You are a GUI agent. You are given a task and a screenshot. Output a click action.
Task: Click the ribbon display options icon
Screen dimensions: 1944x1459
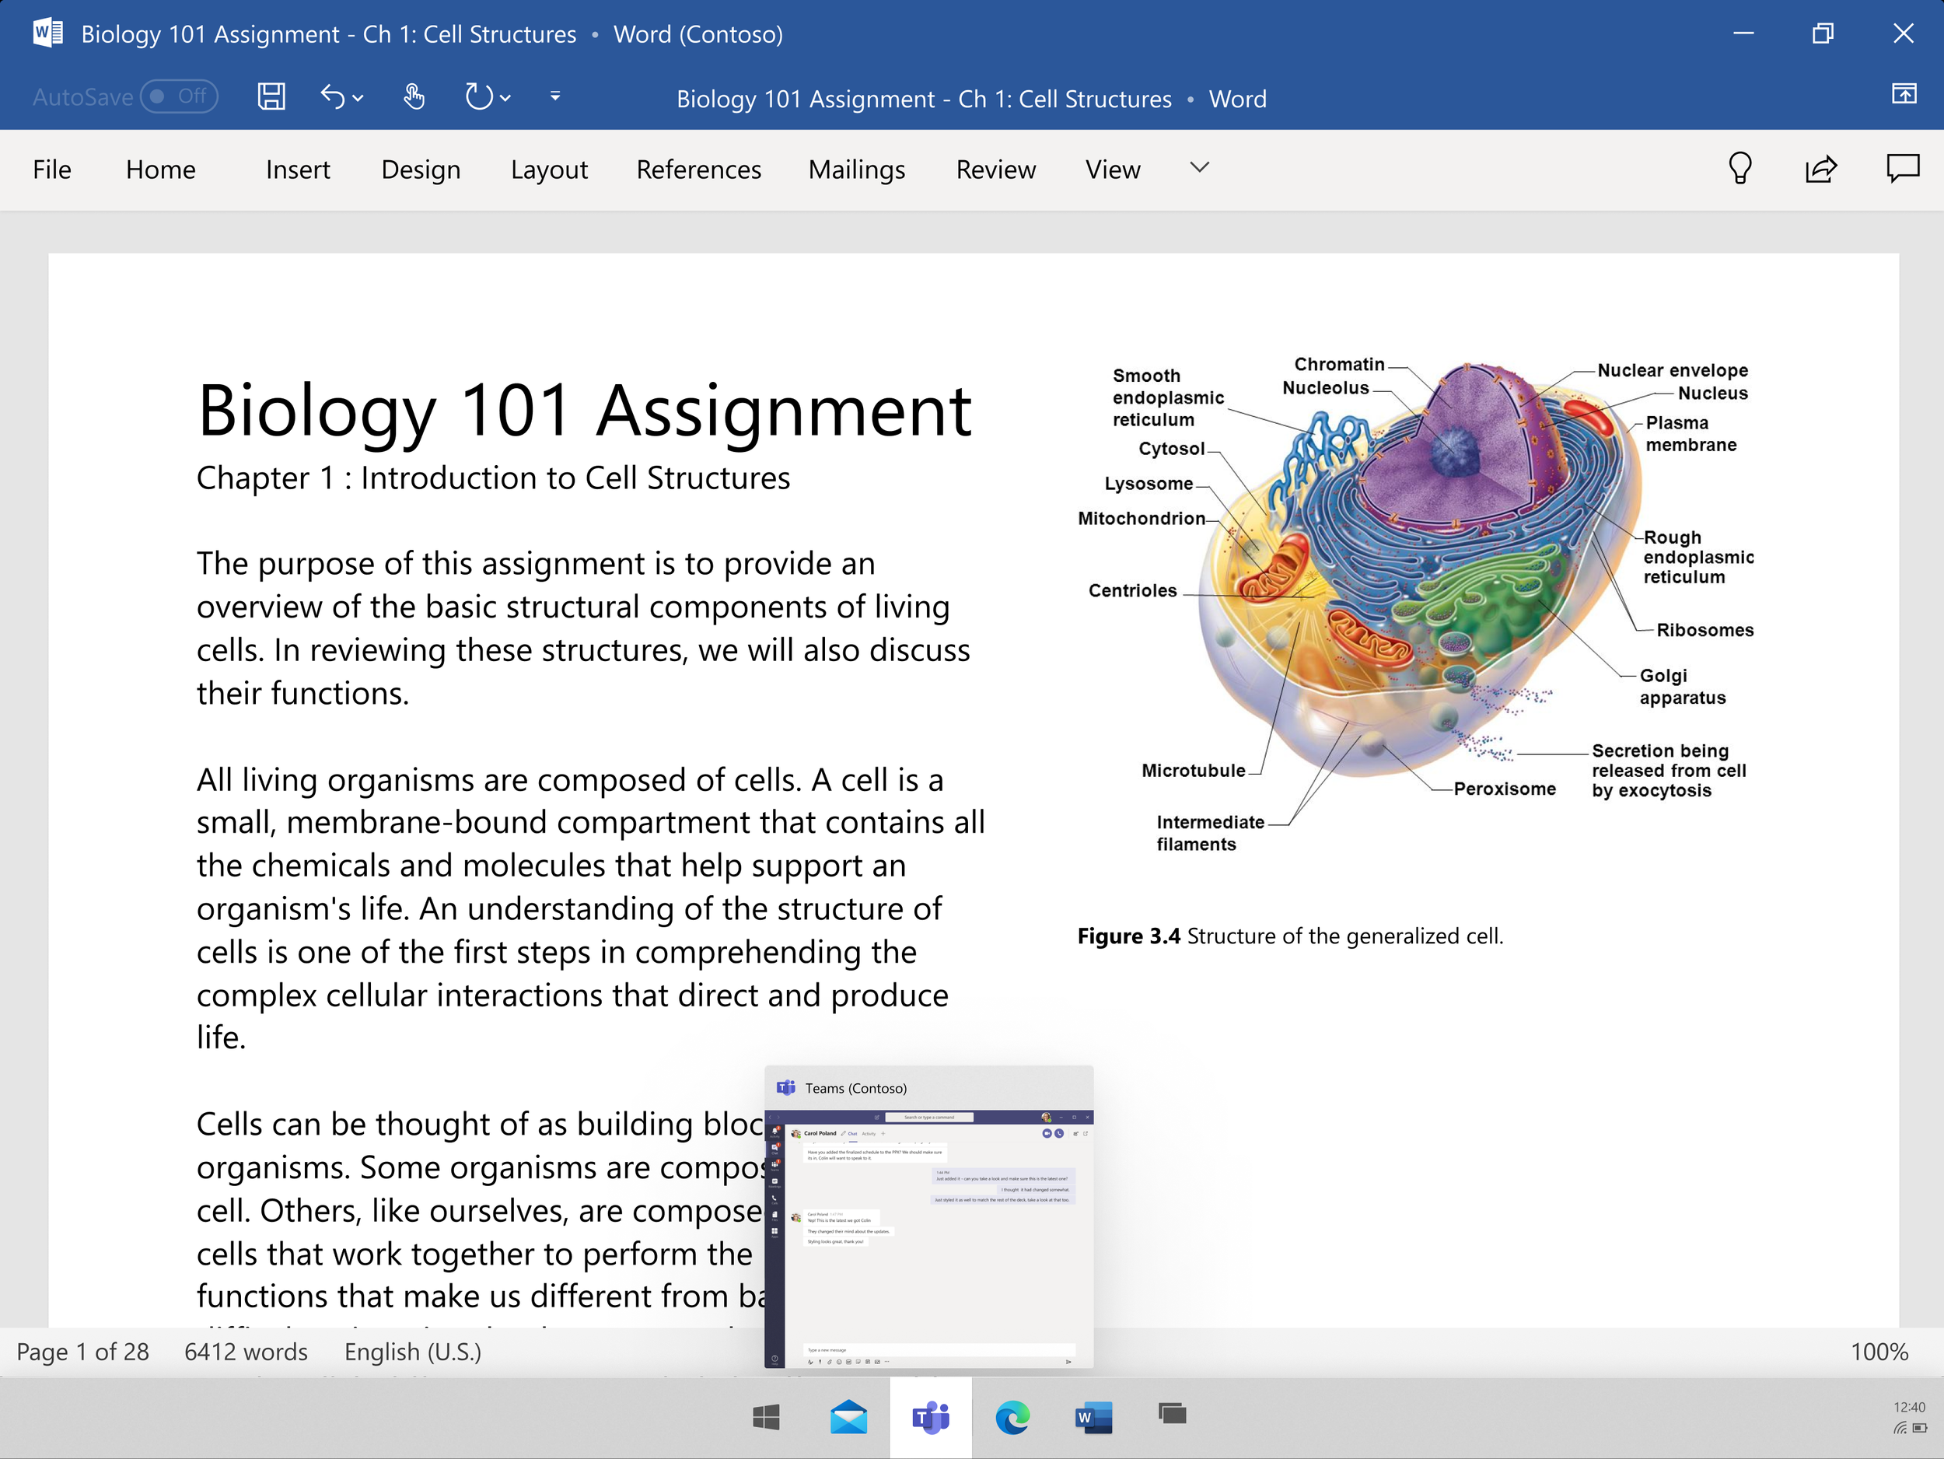1904,94
